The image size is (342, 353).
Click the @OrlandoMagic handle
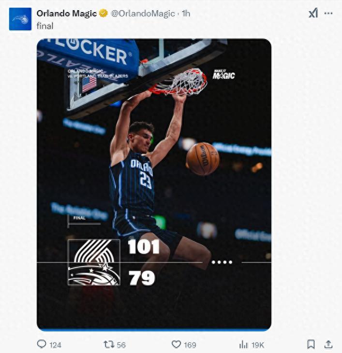point(143,14)
